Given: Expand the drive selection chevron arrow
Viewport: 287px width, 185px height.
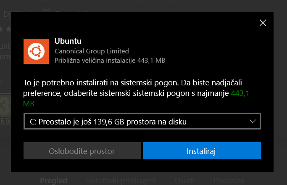Looking at the screenshot, I should [x=253, y=122].
